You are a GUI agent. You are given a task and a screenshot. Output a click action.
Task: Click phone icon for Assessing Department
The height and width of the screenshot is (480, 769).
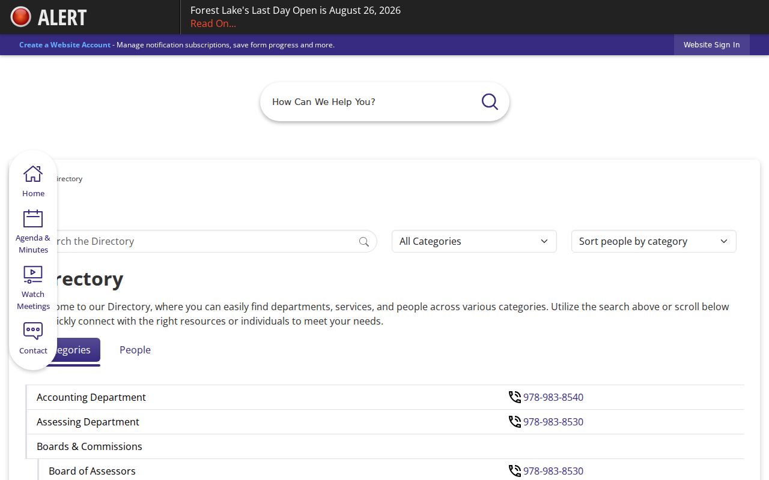[515, 422]
